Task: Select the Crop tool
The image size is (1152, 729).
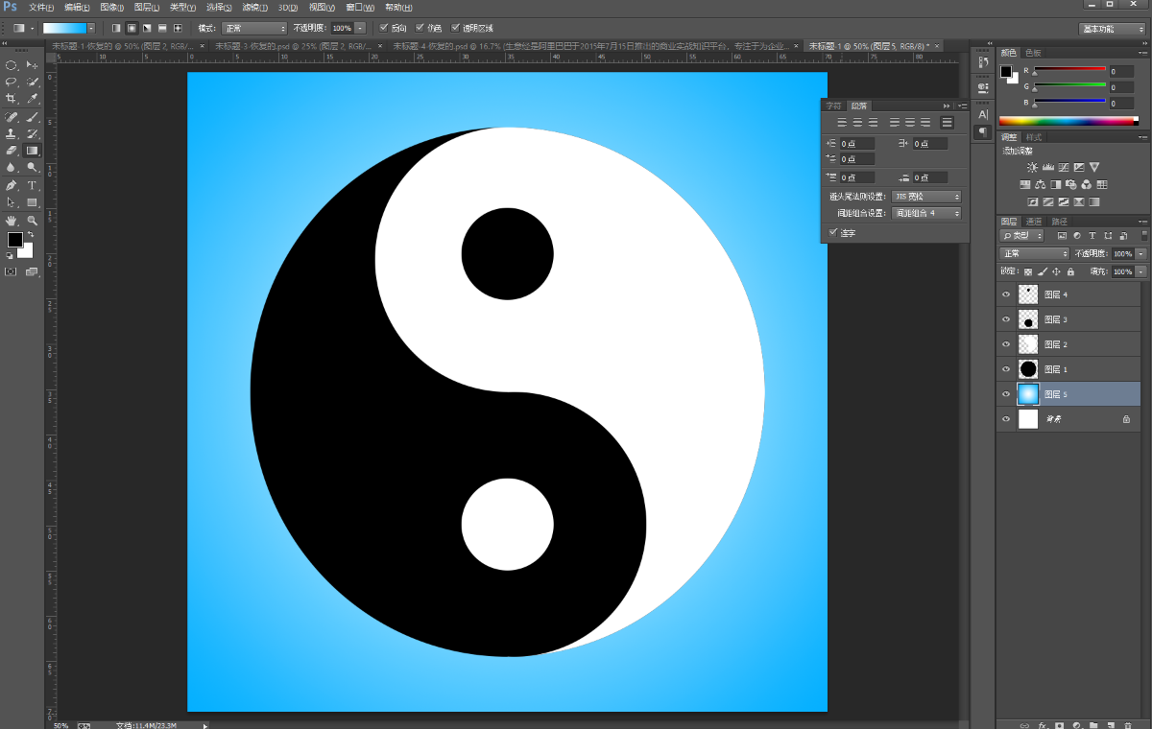Action: pos(12,99)
